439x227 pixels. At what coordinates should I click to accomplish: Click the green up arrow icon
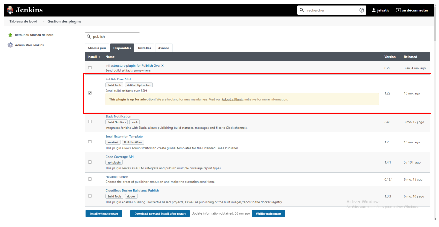click(x=10, y=35)
